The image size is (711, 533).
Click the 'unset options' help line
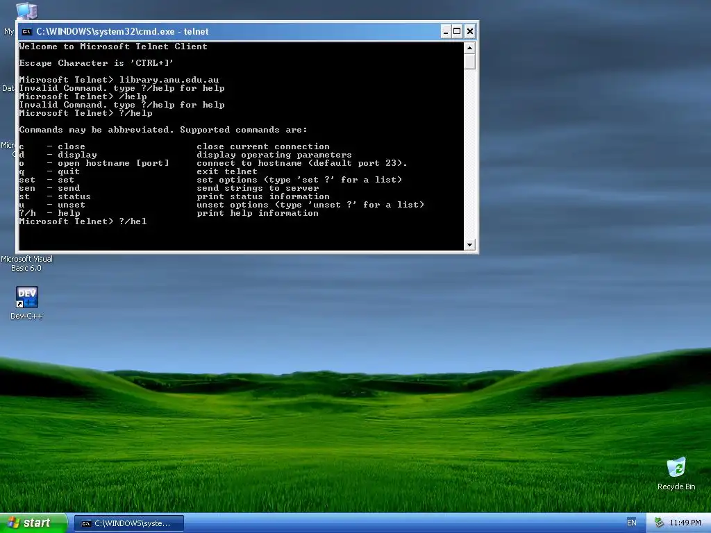tap(310, 205)
